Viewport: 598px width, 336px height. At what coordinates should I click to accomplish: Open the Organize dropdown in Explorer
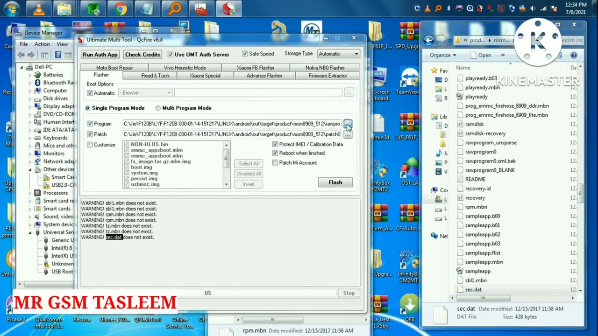(443, 55)
